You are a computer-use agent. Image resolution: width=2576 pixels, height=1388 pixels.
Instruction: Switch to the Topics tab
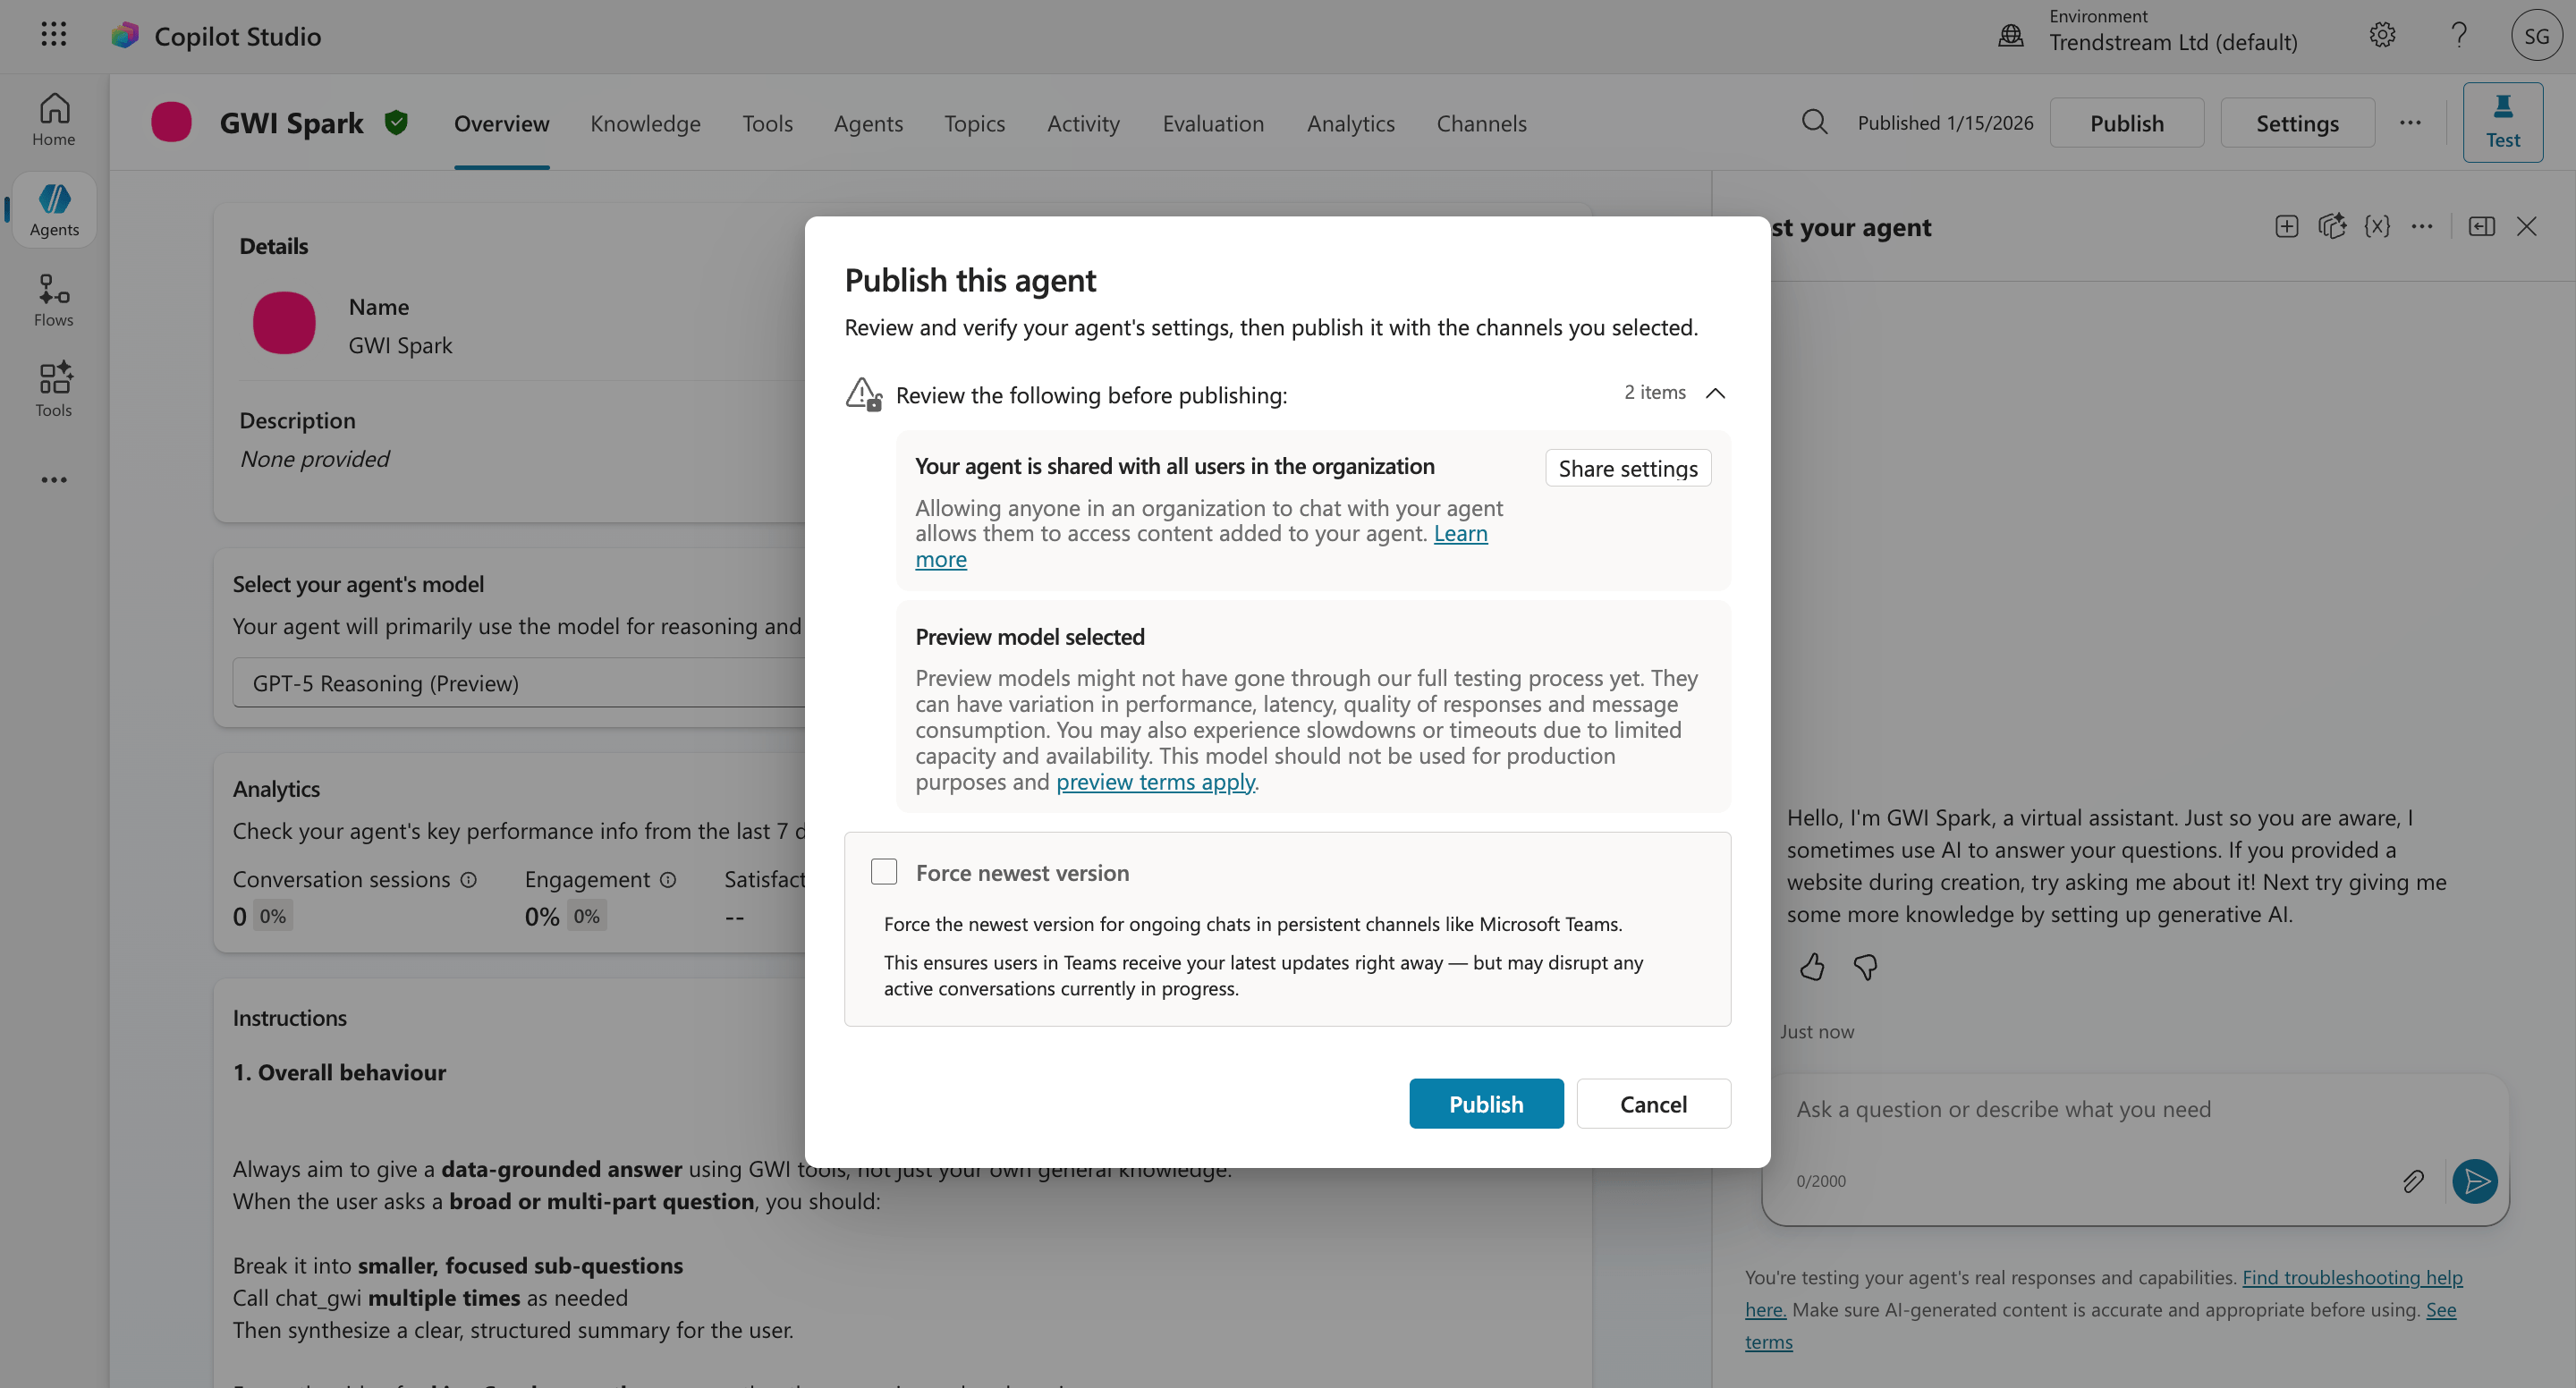[x=974, y=123]
